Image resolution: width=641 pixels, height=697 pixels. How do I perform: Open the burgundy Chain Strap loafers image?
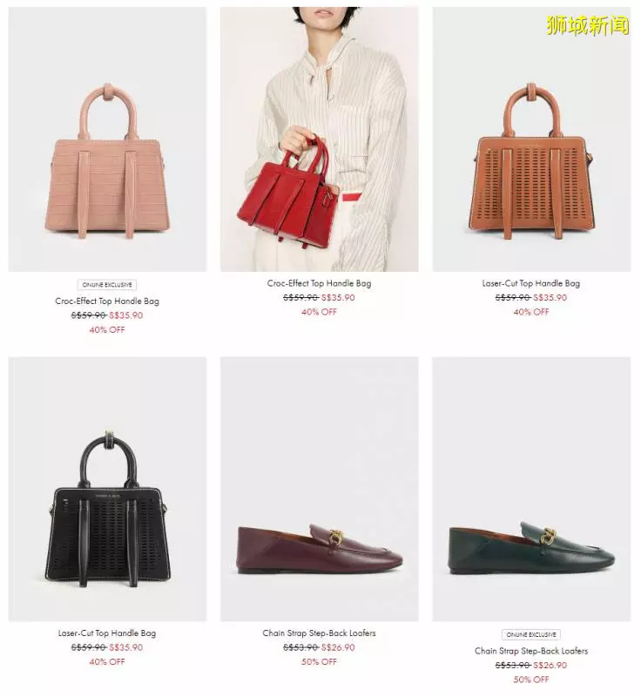320,489
